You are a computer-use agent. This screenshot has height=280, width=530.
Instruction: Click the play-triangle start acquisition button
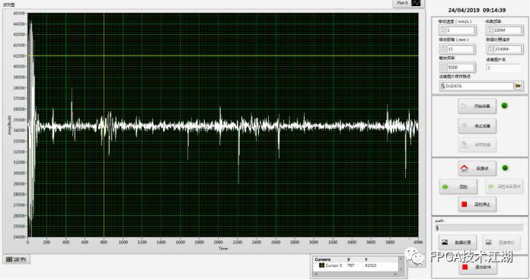pyautogui.click(x=477, y=106)
